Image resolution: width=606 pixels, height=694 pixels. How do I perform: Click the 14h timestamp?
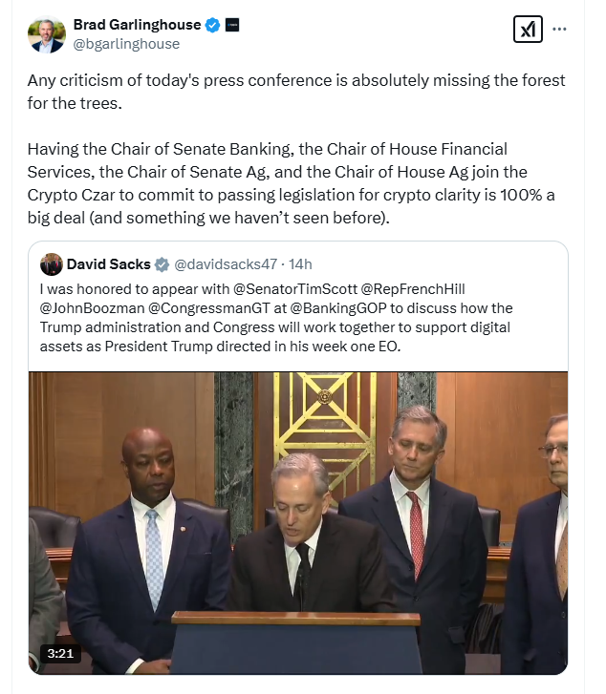[300, 264]
